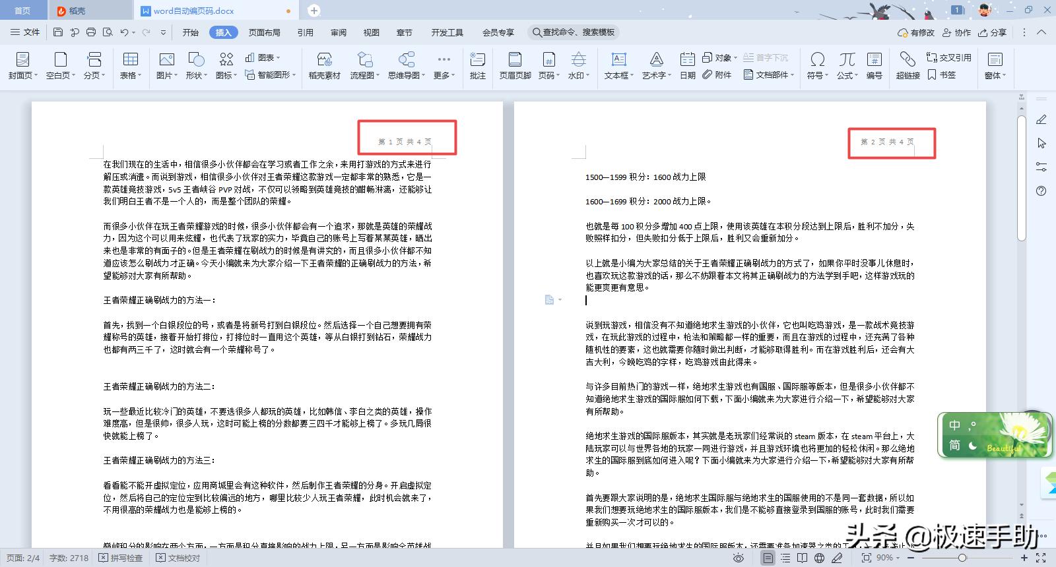Insert a cover page (封面页)
The width and height of the screenshot is (1056, 567).
coord(22,66)
